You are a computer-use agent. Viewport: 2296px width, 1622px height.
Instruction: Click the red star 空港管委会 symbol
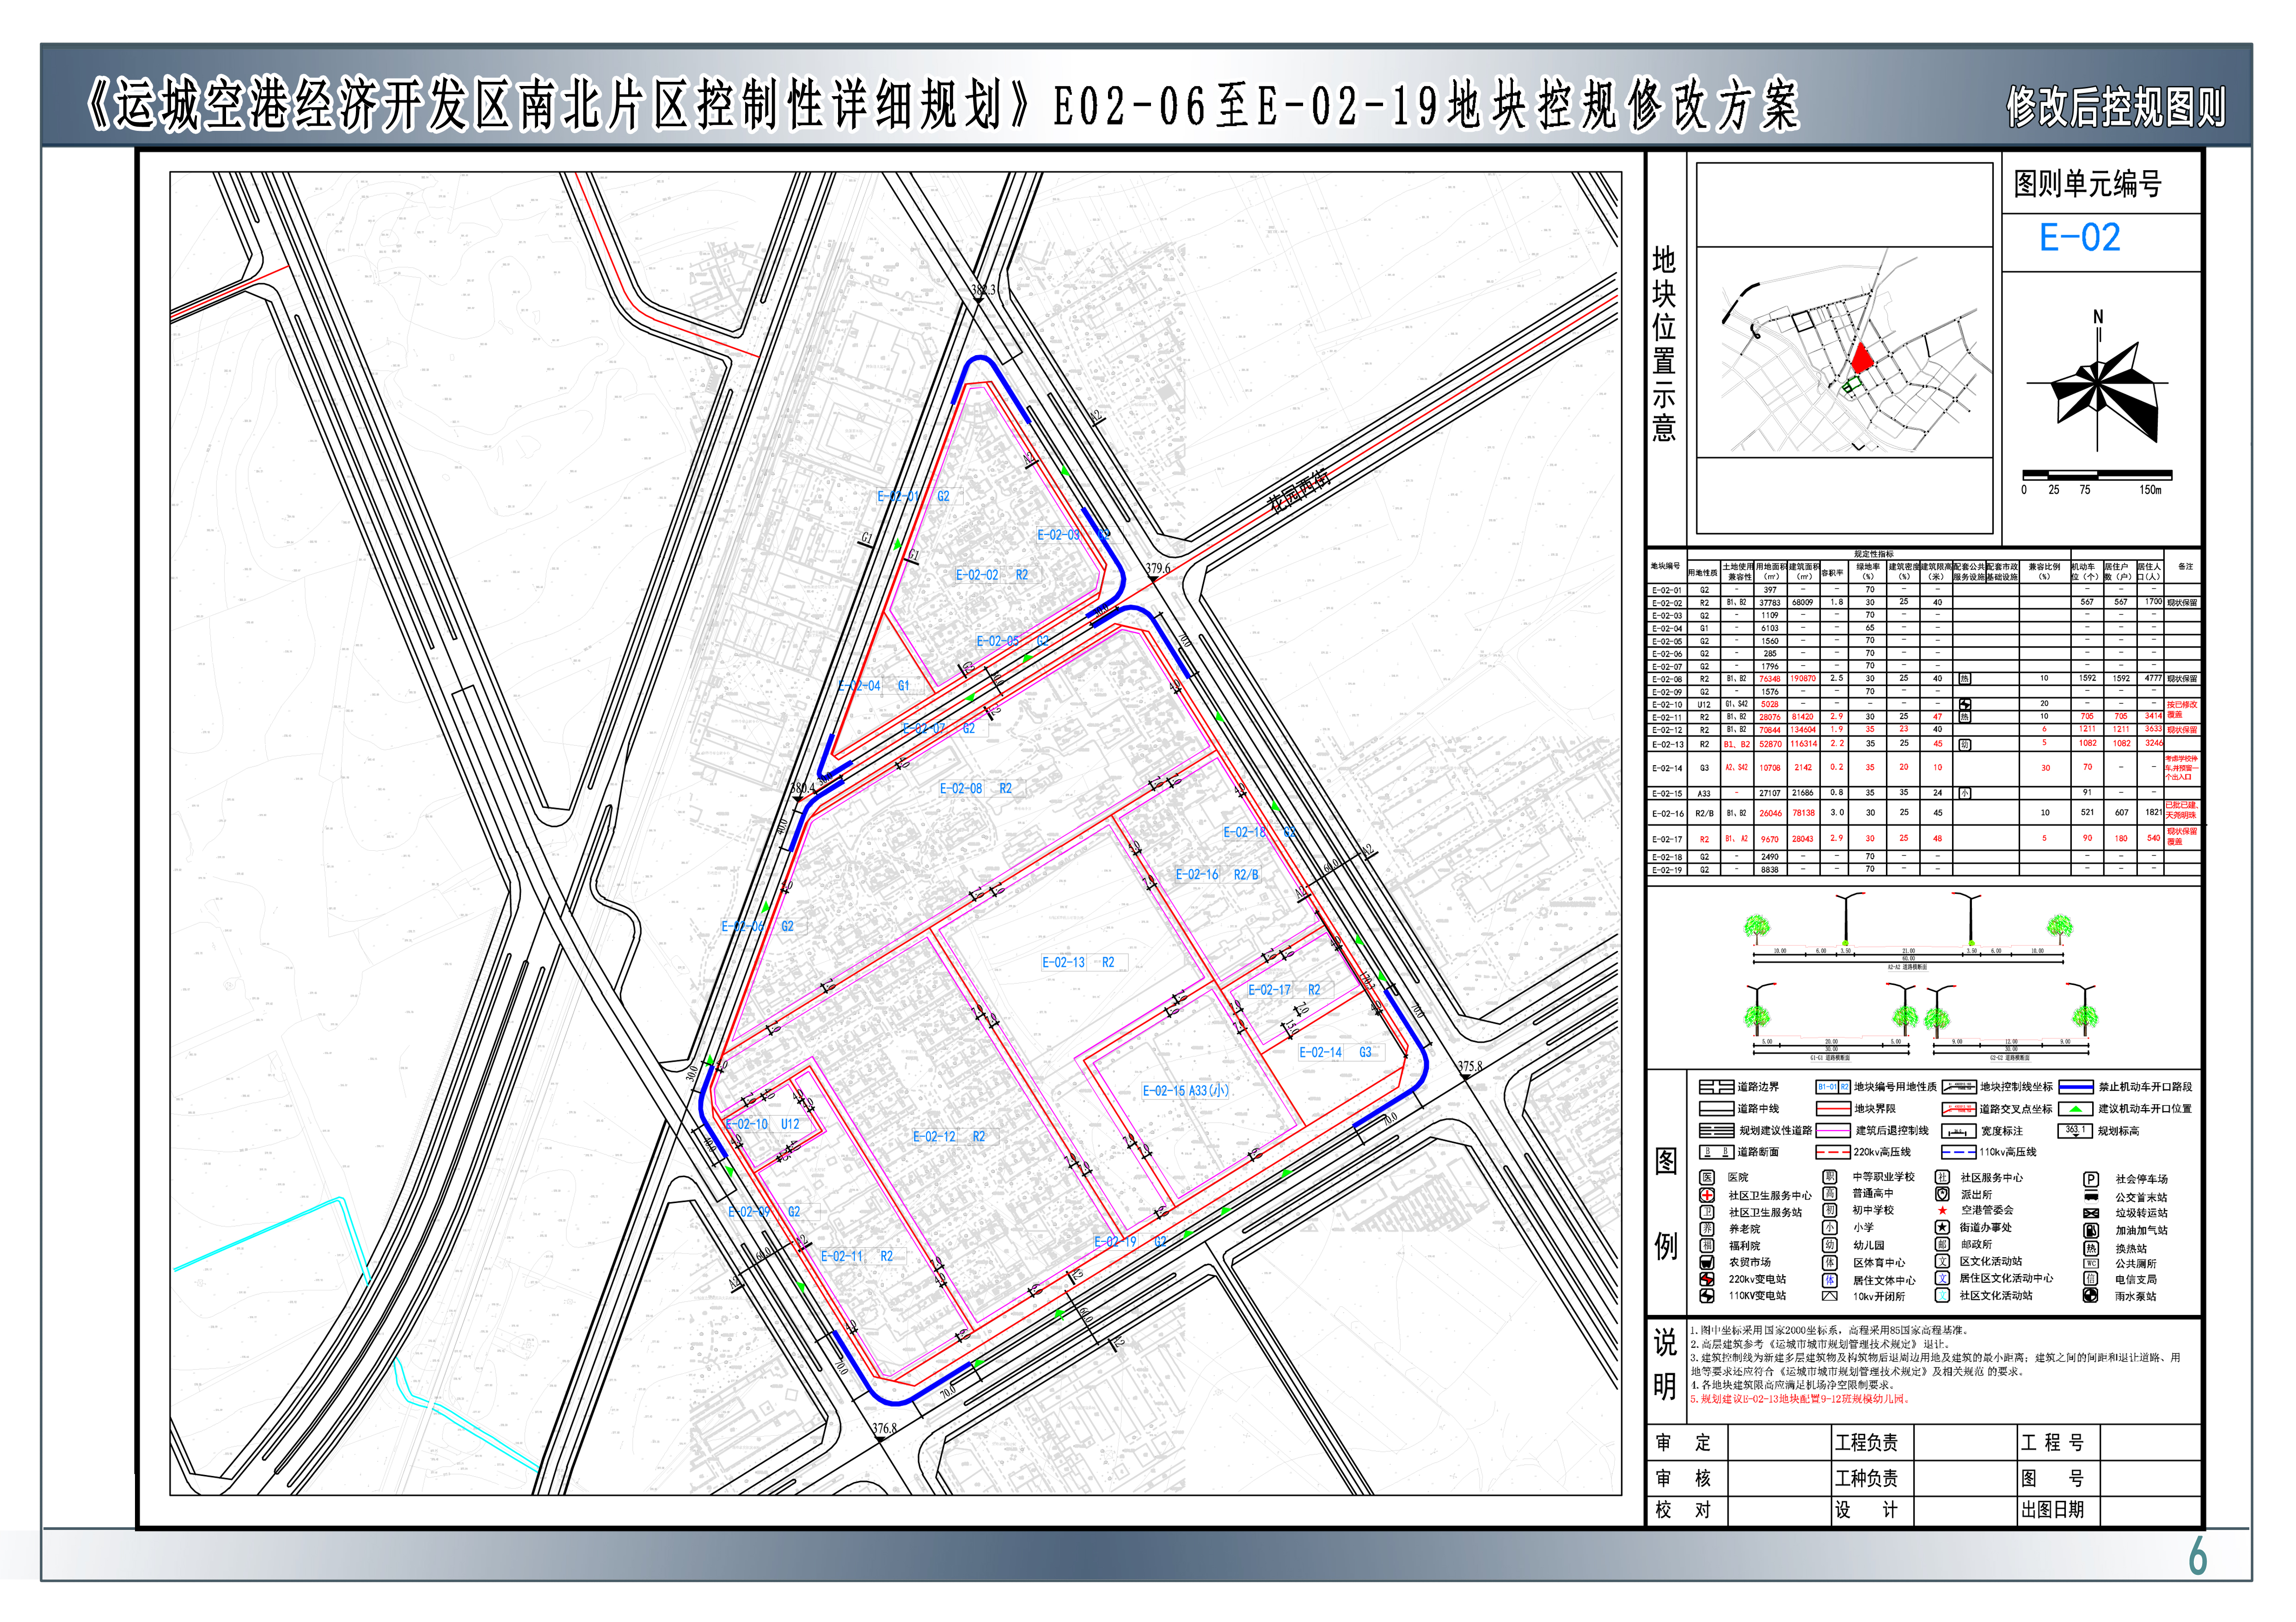pyautogui.click(x=1943, y=1211)
